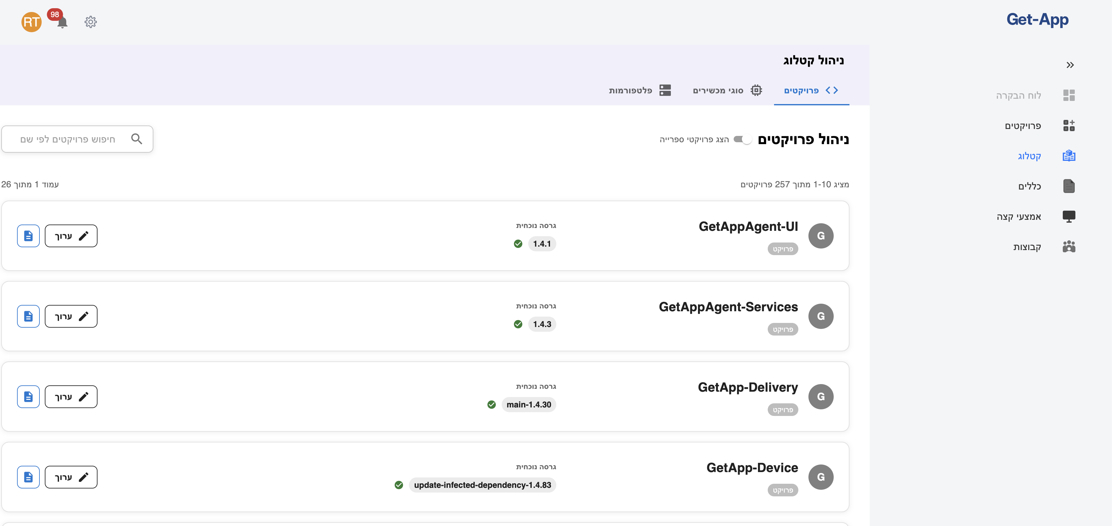Click פרויקט tag under GetApp-Delivery
This screenshot has height=526, width=1112.
[x=783, y=410]
